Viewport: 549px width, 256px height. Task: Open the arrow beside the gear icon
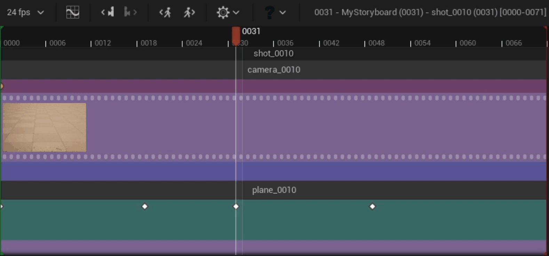pyautogui.click(x=236, y=13)
